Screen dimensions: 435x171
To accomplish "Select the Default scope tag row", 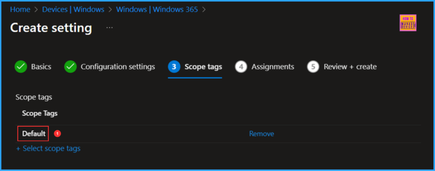I will pos(218,134).
